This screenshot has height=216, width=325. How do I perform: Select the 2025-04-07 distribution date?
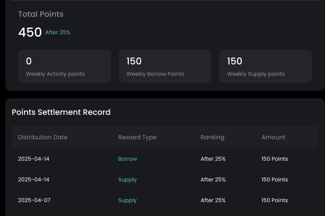34,200
